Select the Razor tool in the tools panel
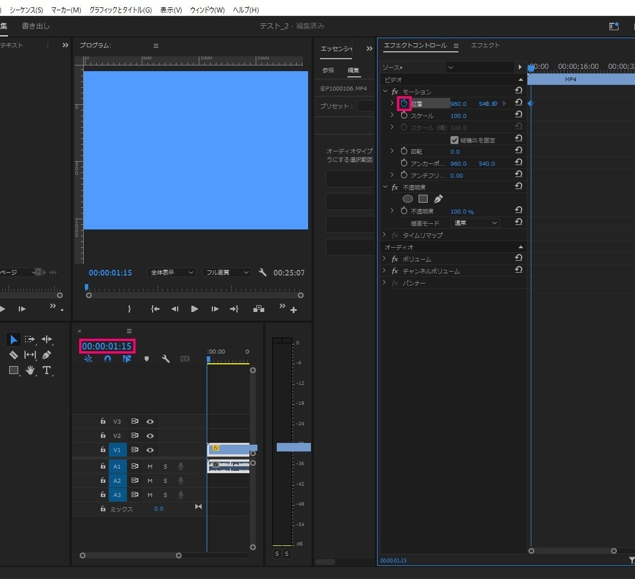The height and width of the screenshot is (579, 635). click(x=14, y=355)
